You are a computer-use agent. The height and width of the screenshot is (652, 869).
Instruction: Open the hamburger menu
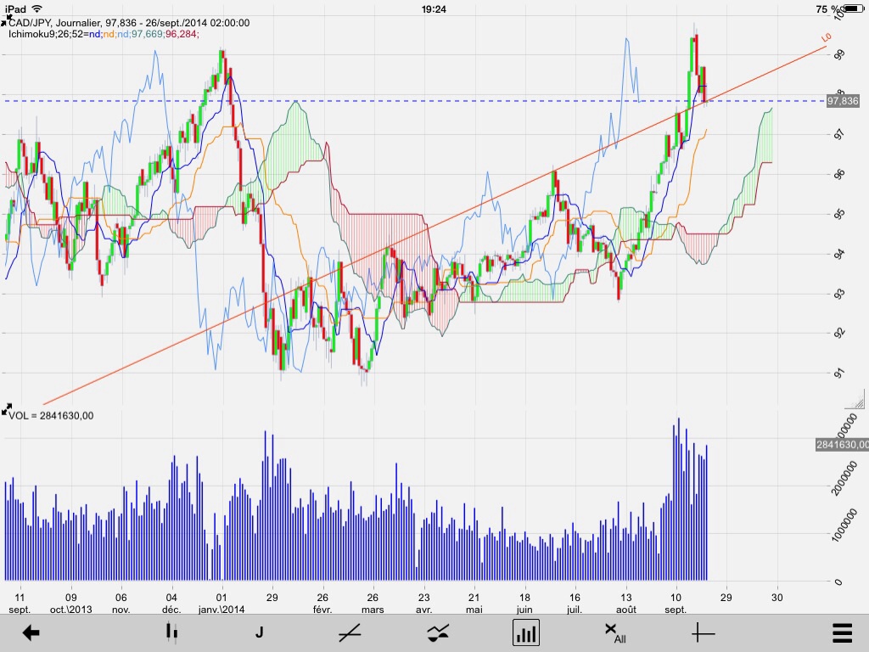(x=843, y=632)
